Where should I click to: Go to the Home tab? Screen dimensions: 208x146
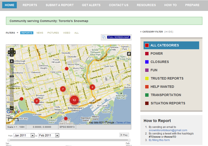coord(9,5)
